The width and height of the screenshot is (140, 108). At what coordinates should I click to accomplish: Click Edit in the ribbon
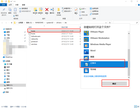point(82,12)
